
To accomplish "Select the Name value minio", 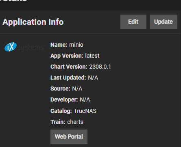I will [x=76, y=45].
